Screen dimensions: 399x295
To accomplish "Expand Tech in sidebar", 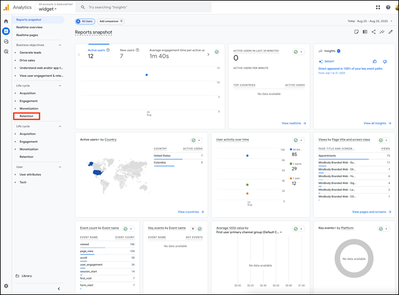I will click(15, 182).
